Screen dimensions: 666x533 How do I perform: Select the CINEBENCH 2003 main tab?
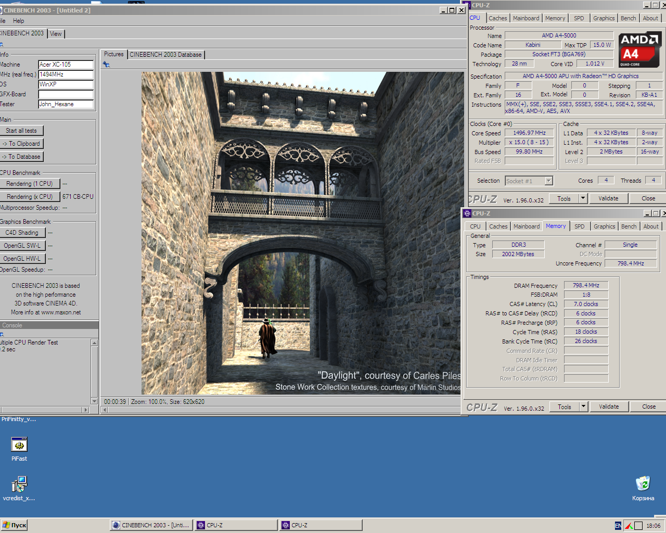[22, 33]
